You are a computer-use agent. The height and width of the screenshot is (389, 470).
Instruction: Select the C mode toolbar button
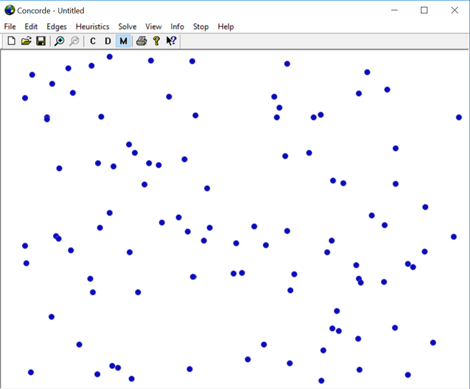(92, 41)
